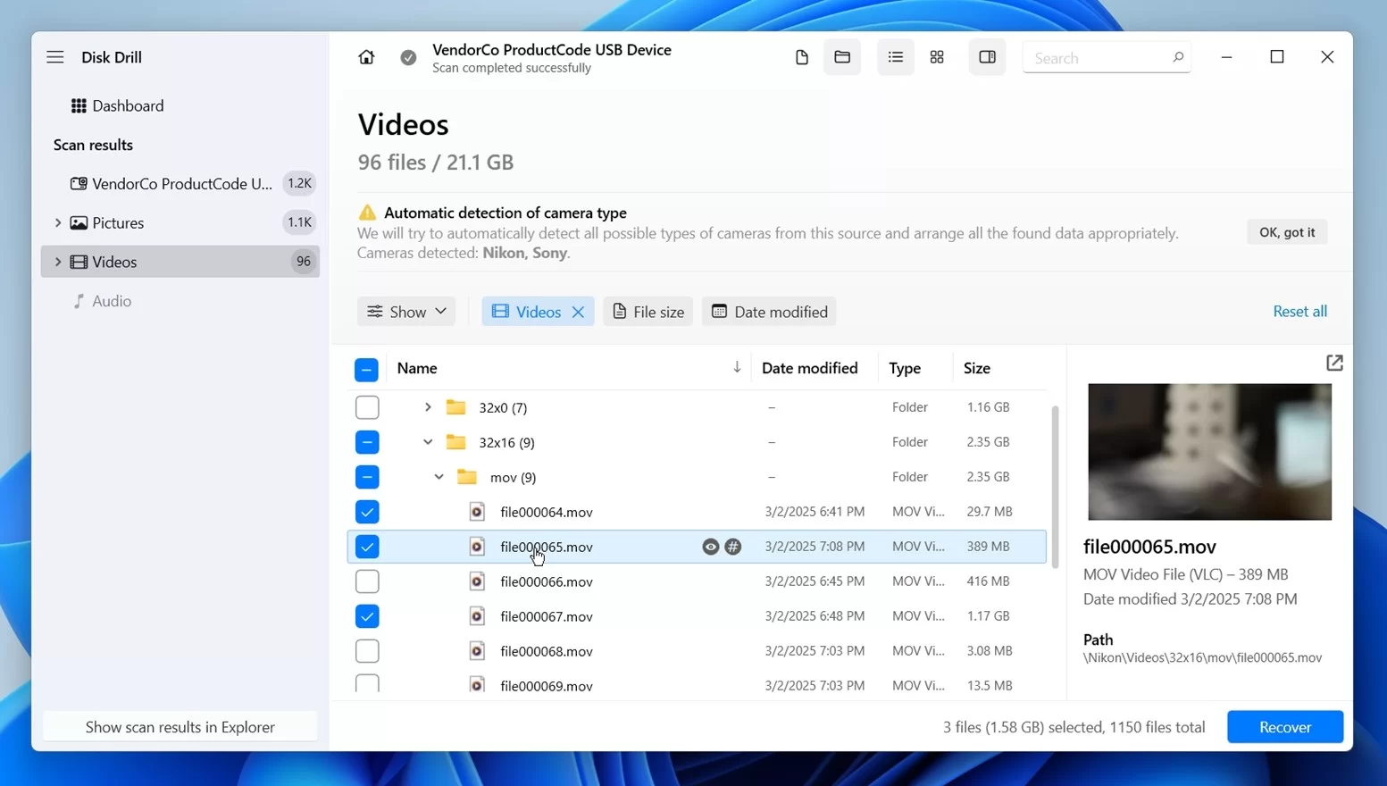Check file000068.mov checkbox

pos(367,651)
